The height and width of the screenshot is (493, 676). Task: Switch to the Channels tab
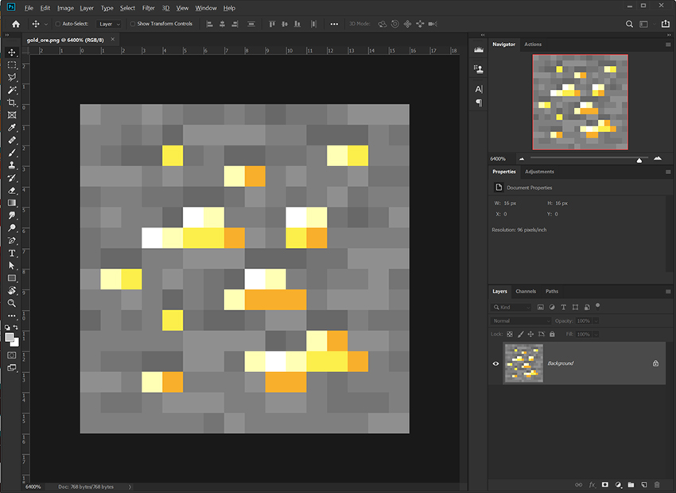[x=526, y=291]
